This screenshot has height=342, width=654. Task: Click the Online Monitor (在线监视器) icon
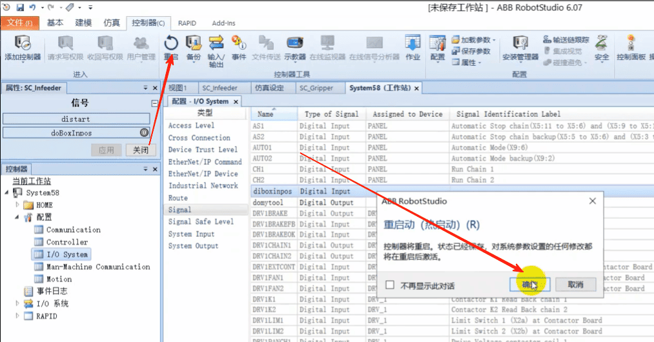pyautogui.click(x=327, y=48)
